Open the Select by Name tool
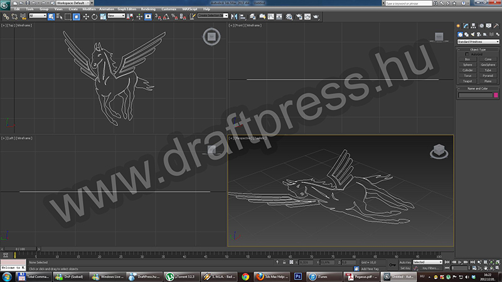This screenshot has width=502, height=282. (60, 17)
